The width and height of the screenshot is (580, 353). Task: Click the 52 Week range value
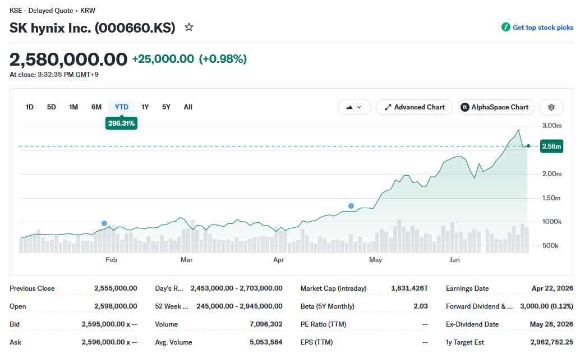tap(240, 306)
